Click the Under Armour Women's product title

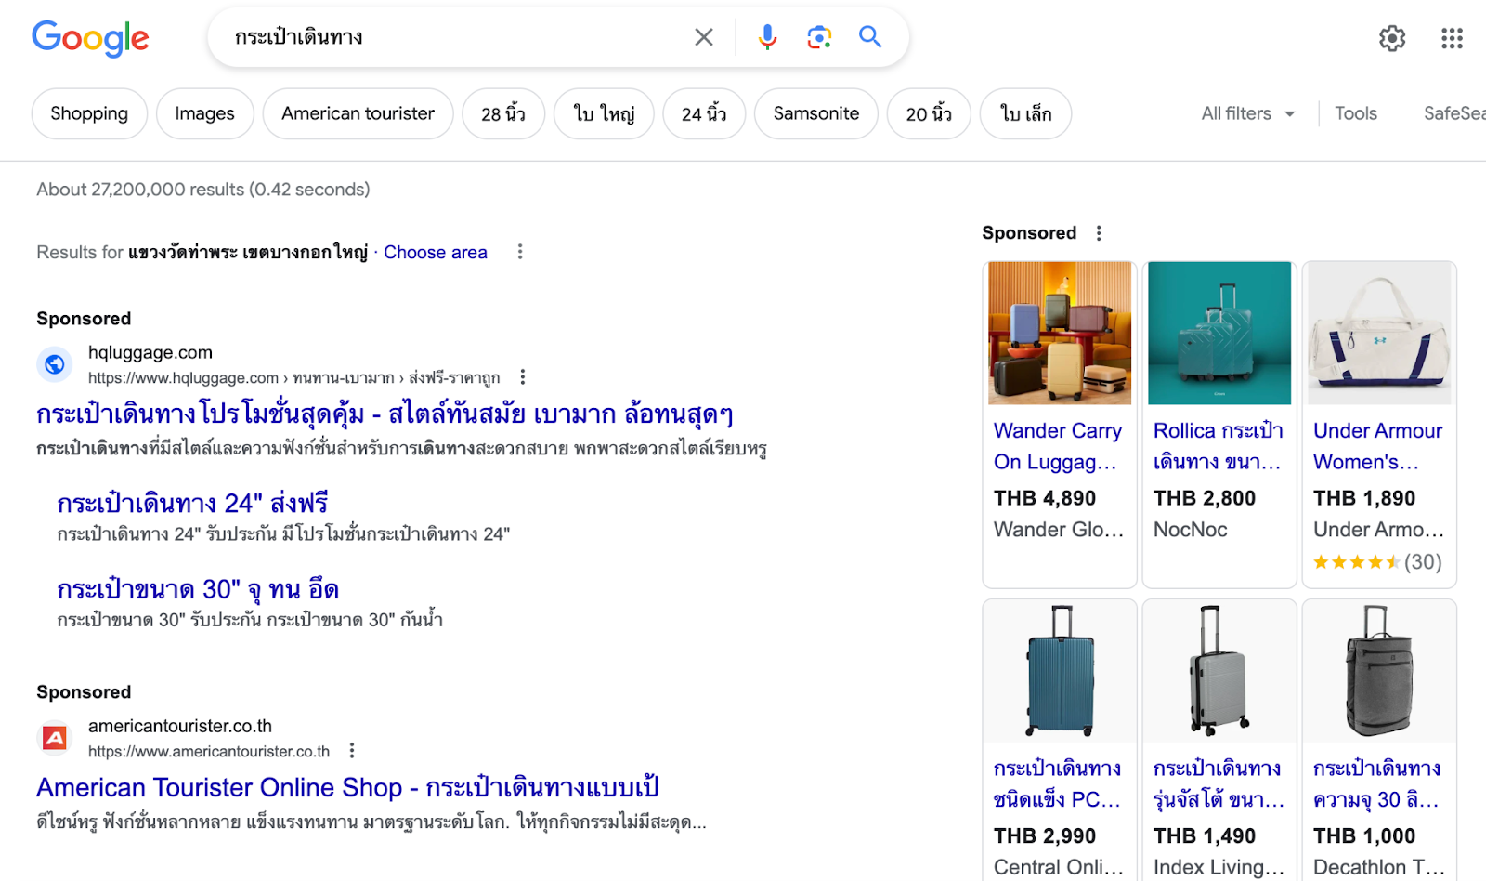click(1378, 446)
